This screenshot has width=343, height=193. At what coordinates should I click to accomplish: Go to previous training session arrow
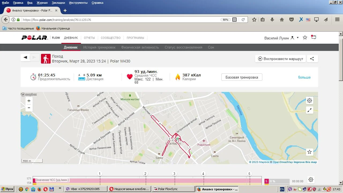25,57
